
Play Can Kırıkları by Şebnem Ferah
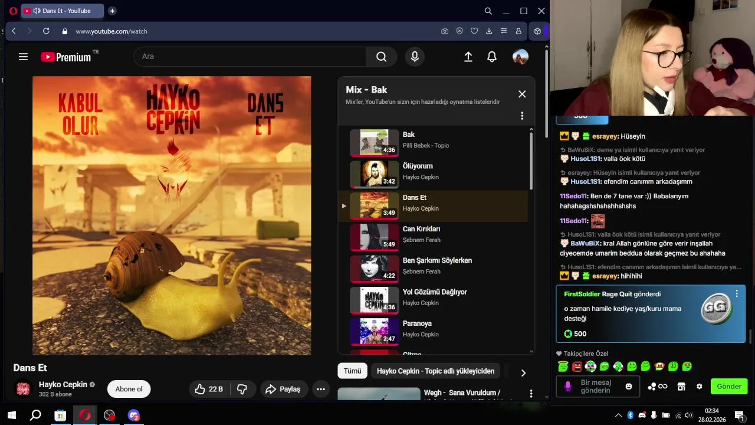434,237
